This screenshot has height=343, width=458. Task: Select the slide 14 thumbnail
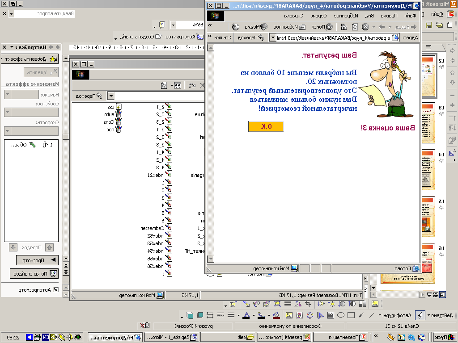(x=428, y=169)
